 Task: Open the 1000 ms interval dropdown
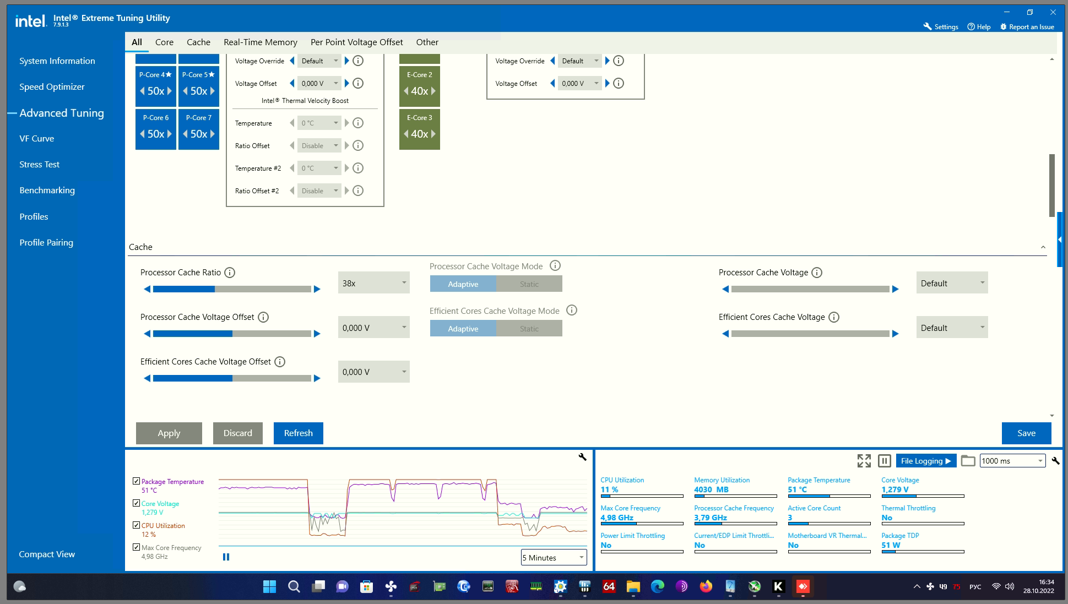point(1012,461)
